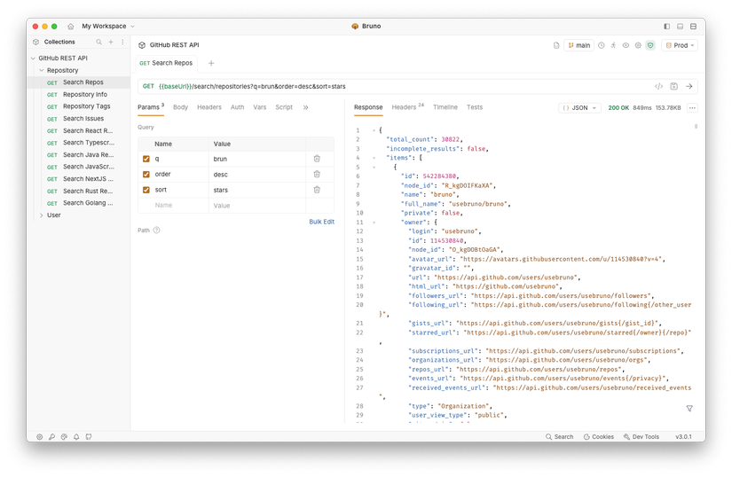Uncheck the order query parameter
732x477 pixels.
click(146, 174)
